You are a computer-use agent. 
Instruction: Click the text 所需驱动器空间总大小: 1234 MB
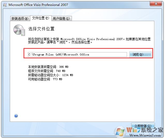click(x=50, y=75)
